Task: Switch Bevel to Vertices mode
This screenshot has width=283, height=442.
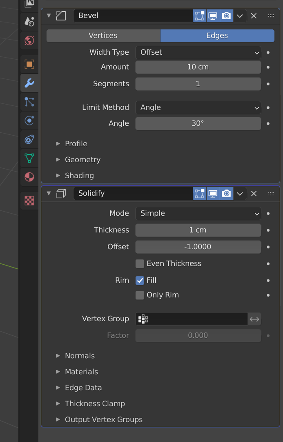Action: tap(103, 36)
